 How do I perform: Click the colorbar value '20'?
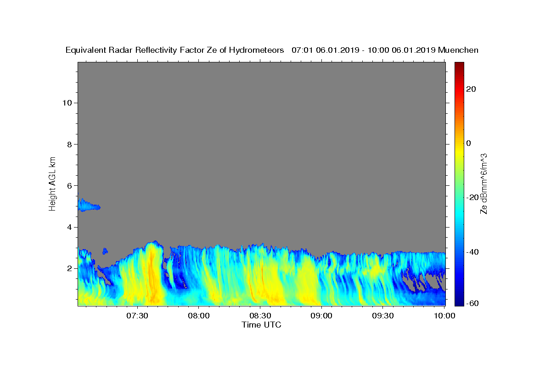tap(471, 89)
